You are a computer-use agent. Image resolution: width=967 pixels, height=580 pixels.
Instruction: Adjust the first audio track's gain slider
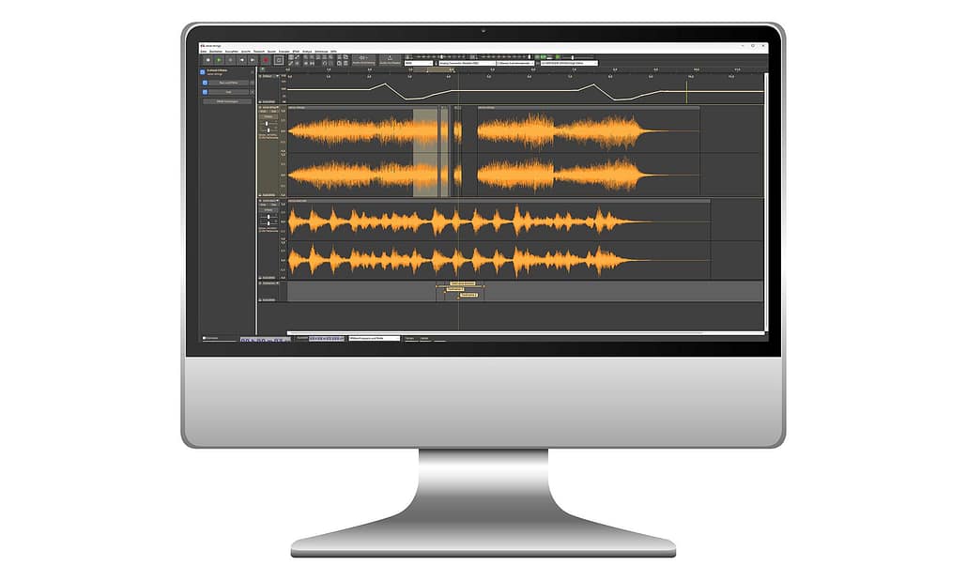click(x=269, y=123)
